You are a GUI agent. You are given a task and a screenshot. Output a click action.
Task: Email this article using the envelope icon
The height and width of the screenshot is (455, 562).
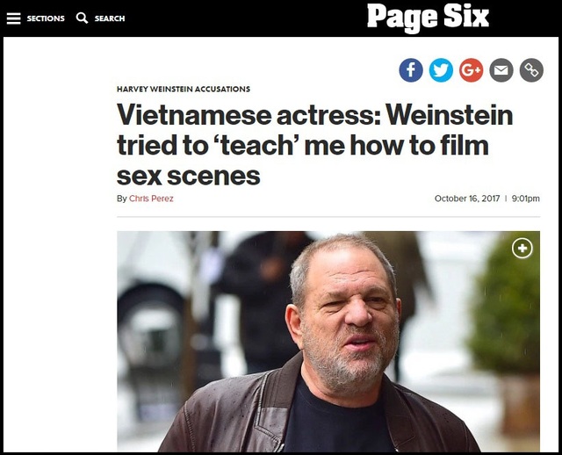point(501,70)
